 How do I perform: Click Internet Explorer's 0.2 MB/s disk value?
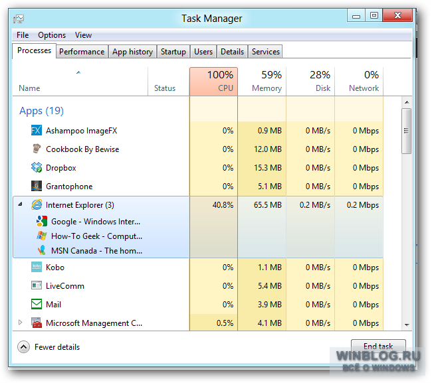315,205
